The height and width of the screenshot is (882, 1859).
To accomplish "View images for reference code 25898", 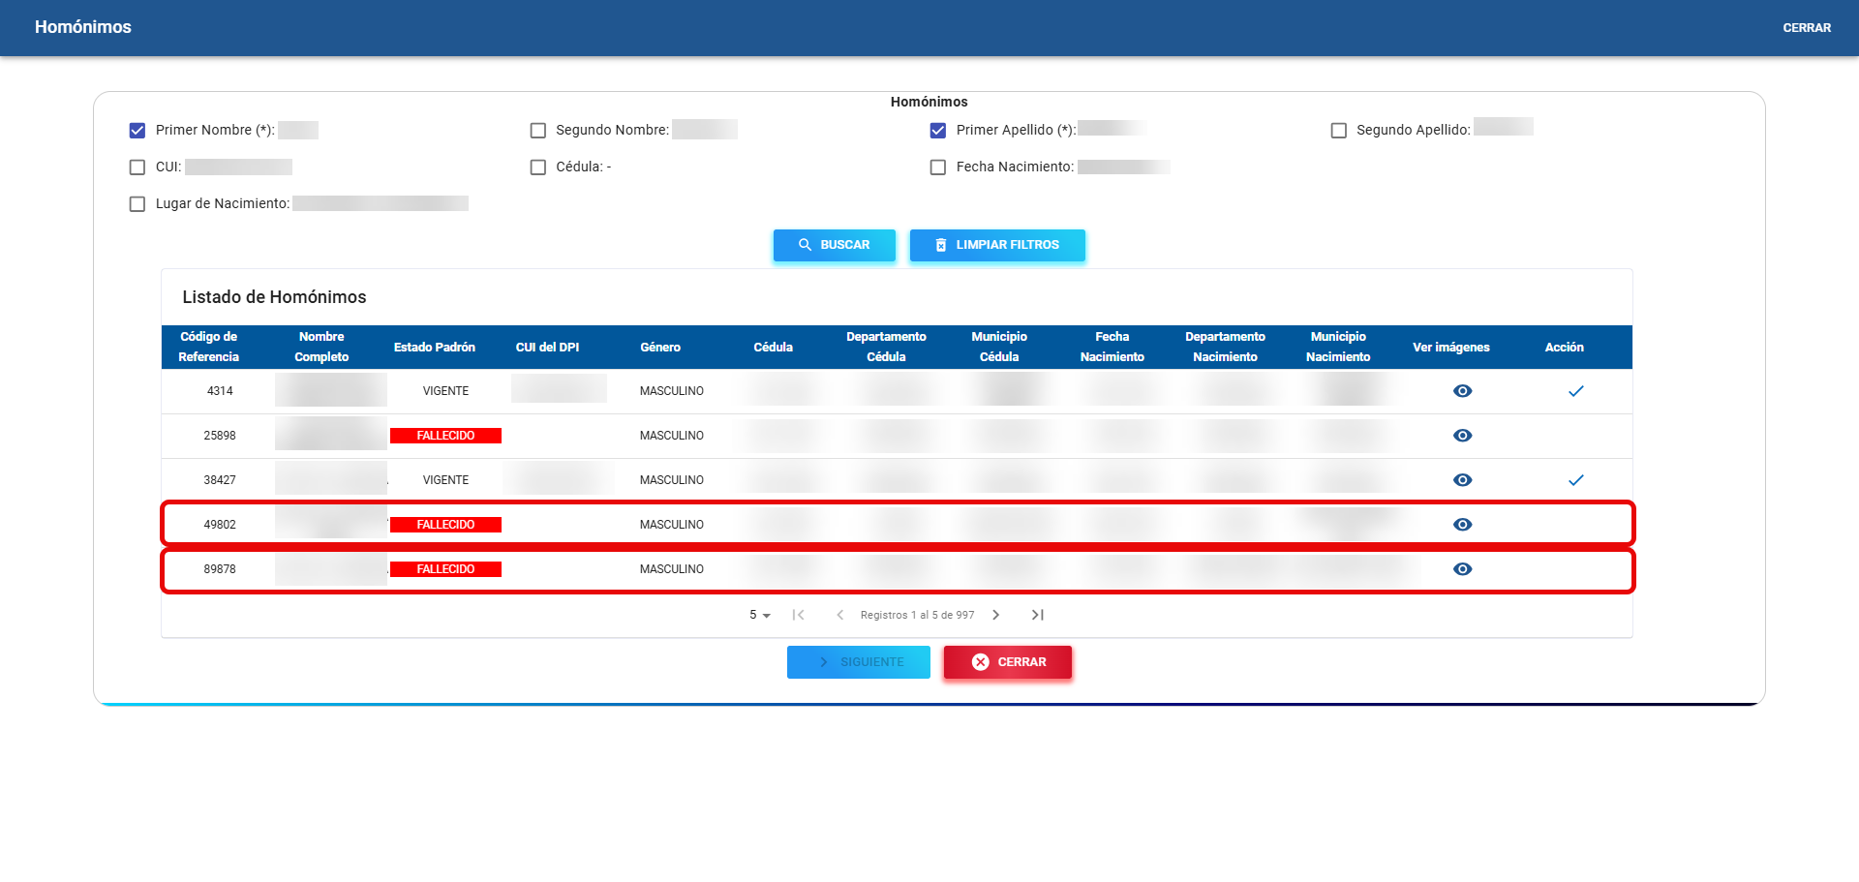I will pos(1462,436).
